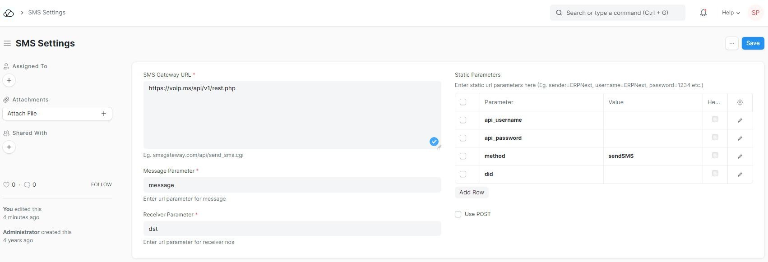The width and height of the screenshot is (768, 262).
Task: Like the document with heart icon
Action: pyautogui.click(x=6, y=185)
